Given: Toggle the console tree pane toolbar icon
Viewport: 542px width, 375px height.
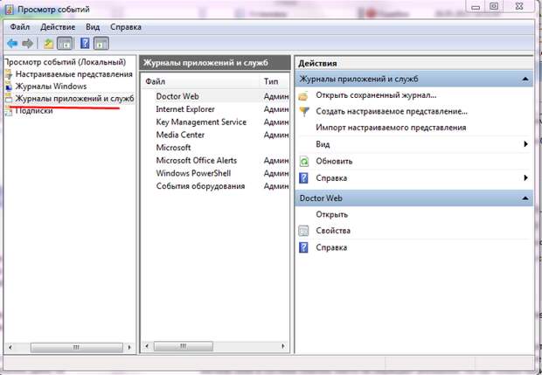Looking at the screenshot, I should (65, 44).
